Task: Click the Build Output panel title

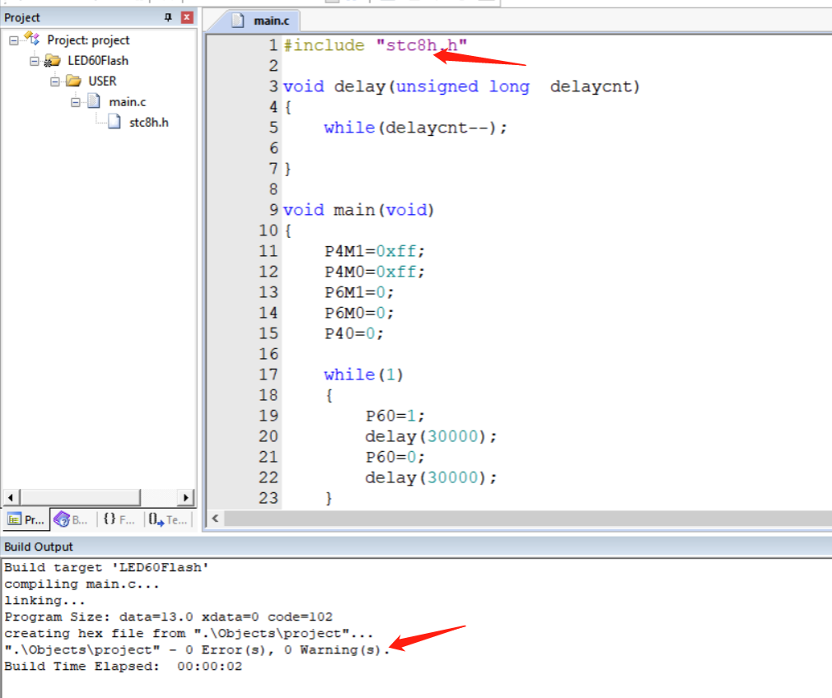Action: pyautogui.click(x=39, y=547)
